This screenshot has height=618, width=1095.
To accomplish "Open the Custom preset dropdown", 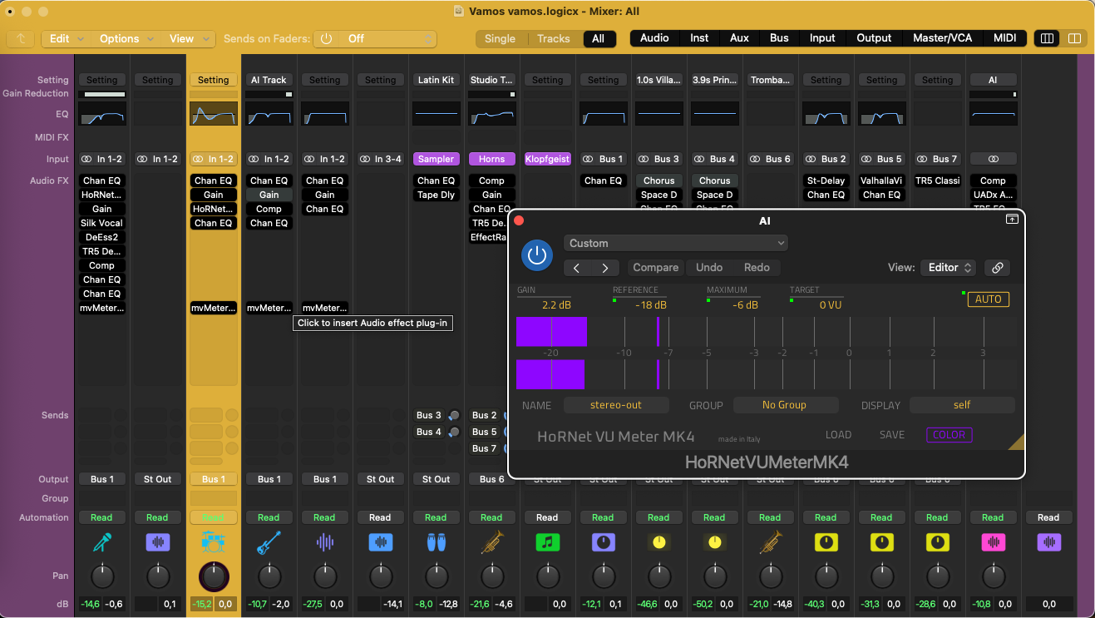I will click(x=675, y=243).
